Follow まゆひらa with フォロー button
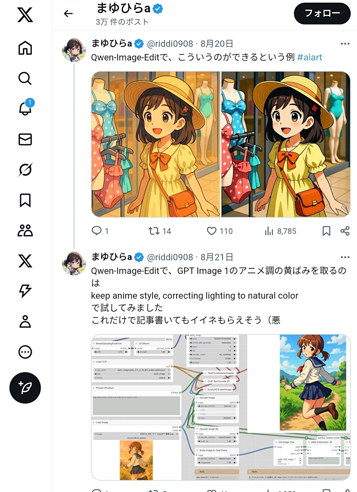Image resolution: width=357 pixels, height=492 pixels. point(322,13)
